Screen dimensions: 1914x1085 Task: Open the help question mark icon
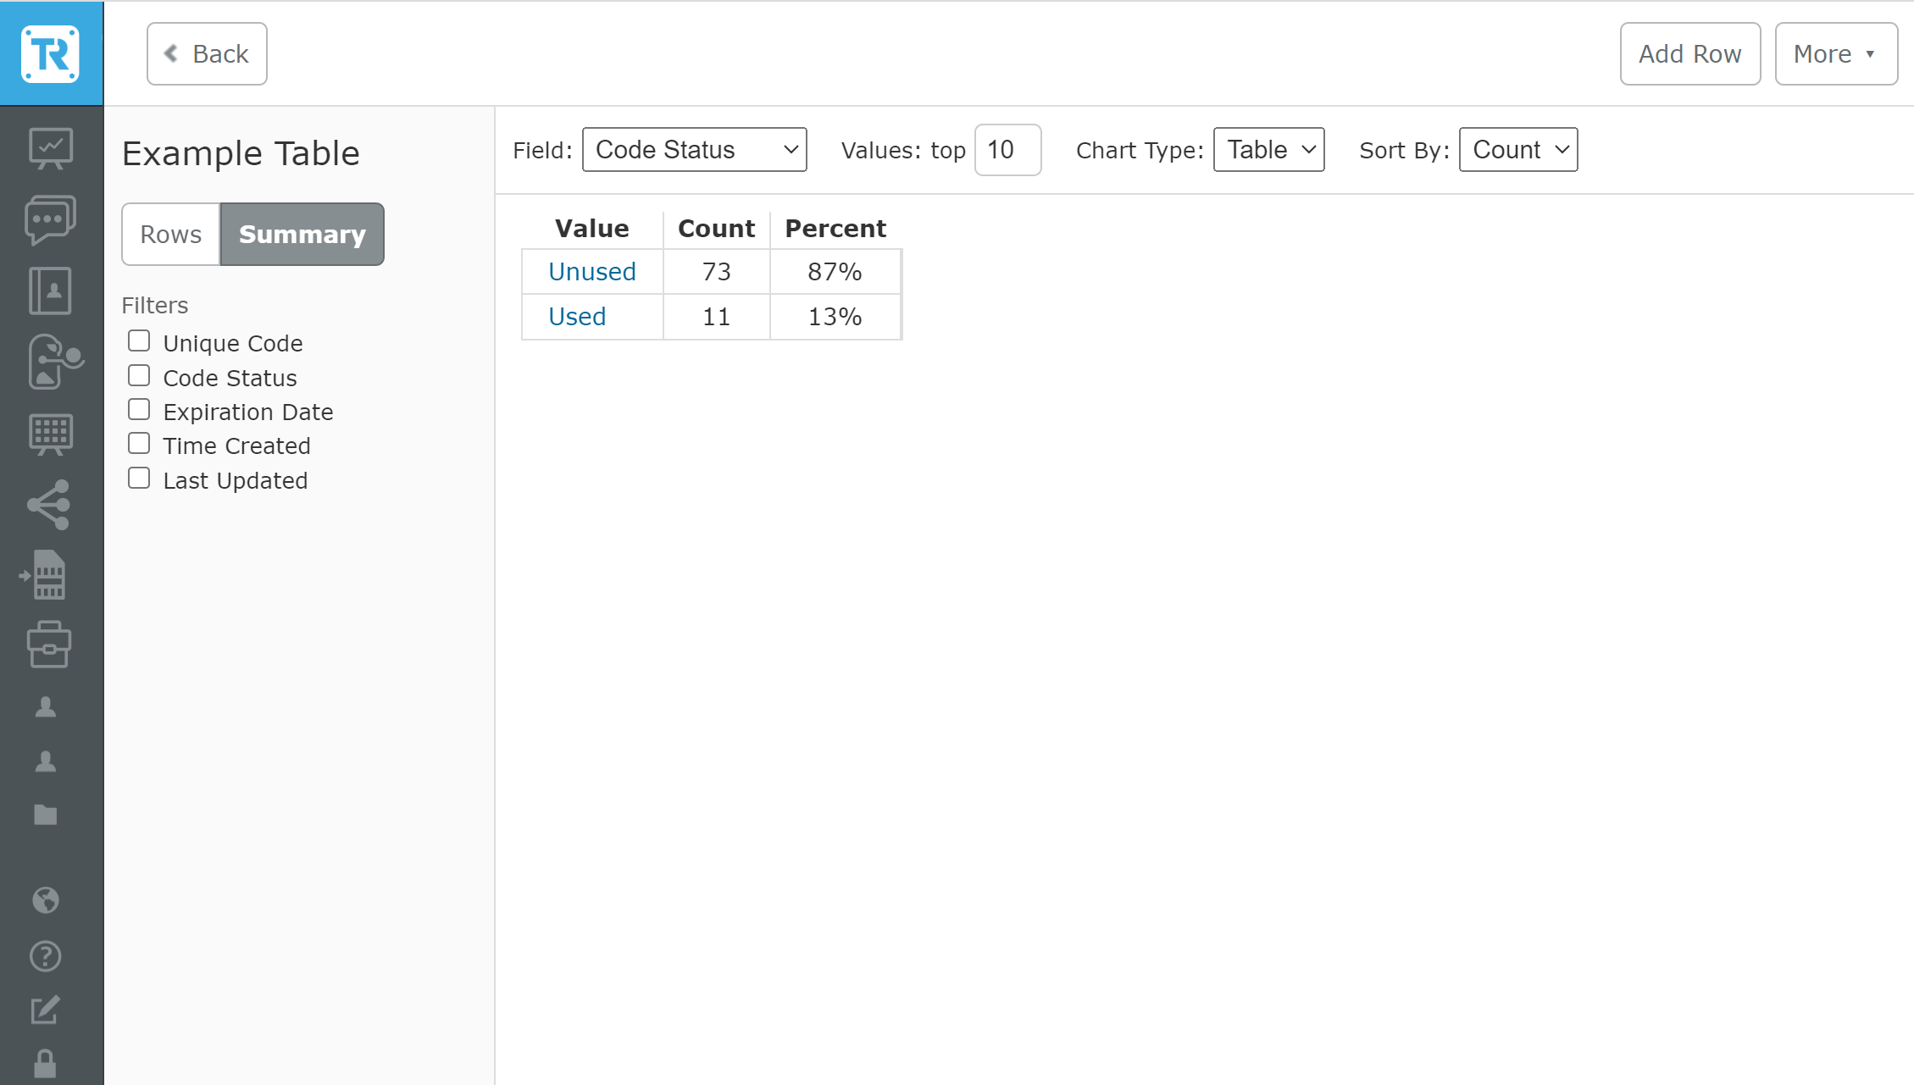coord(46,956)
